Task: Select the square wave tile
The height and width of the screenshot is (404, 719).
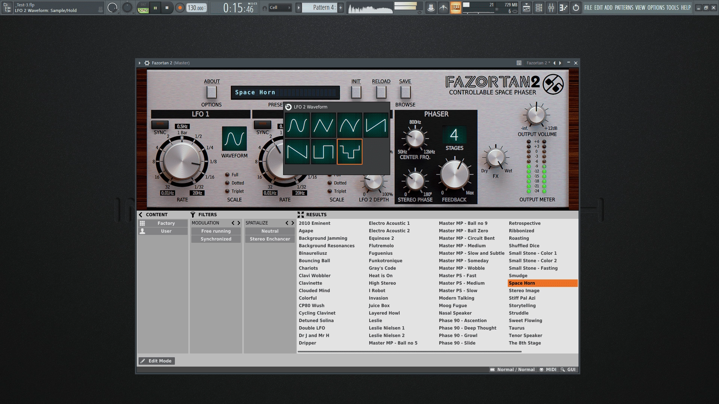Action: [324, 151]
